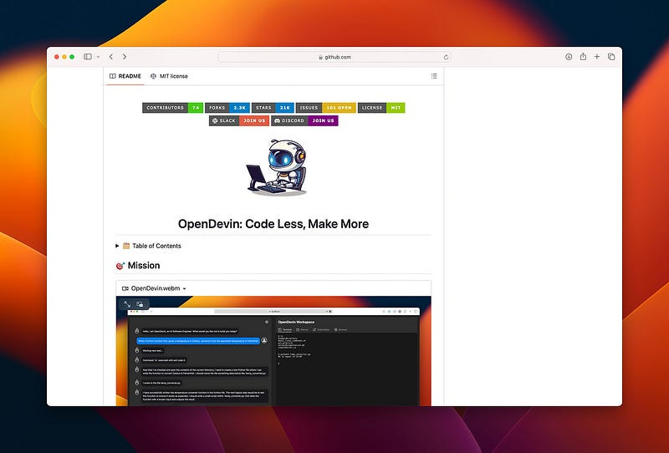The image size is (669, 453).
Task: Open the README outline list icon
Action: pos(434,76)
